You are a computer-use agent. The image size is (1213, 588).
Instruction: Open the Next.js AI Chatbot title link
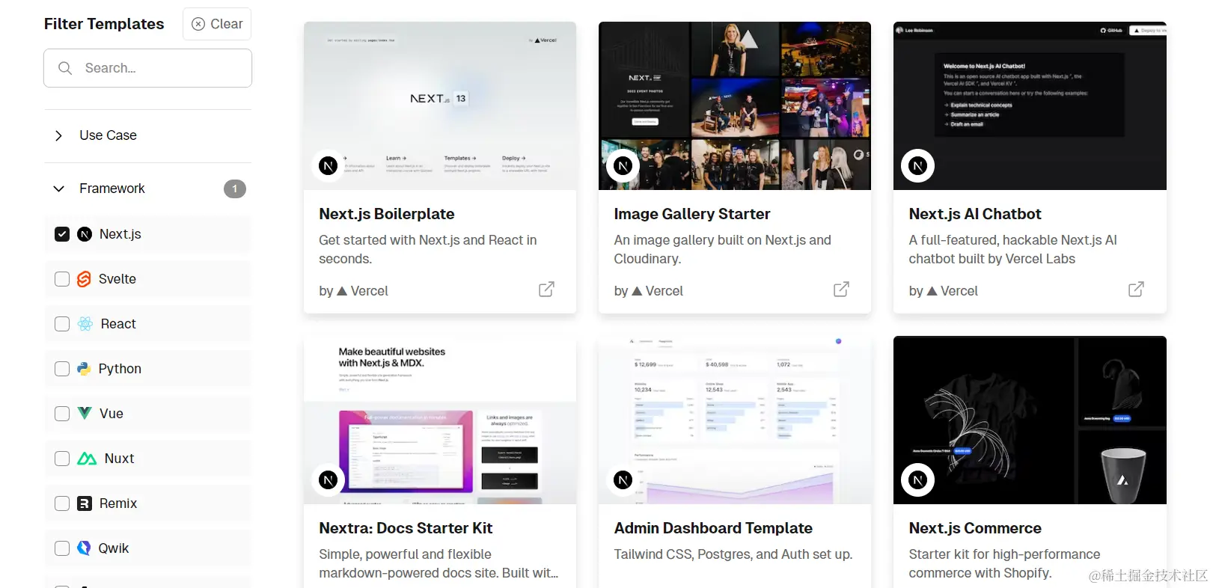pyautogui.click(x=975, y=214)
